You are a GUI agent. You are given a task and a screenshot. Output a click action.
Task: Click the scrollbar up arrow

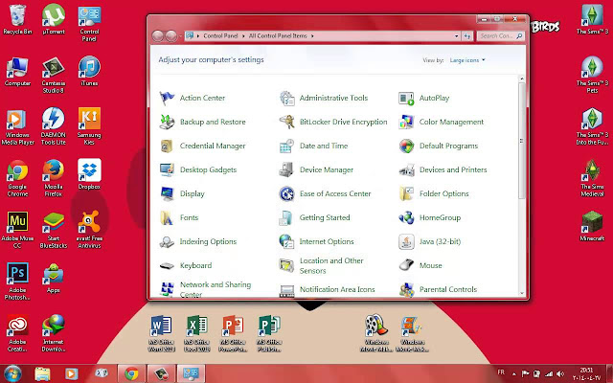(521, 79)
